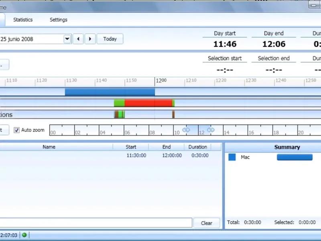
Task: Expand the date picker dropdown arrow
Action: coord(67,39)
